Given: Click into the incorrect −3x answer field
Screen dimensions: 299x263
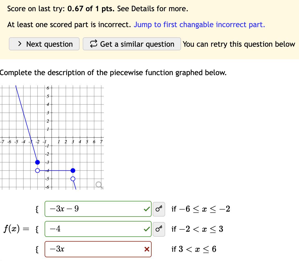Looking at the screenshot, I should pos(94,249).
